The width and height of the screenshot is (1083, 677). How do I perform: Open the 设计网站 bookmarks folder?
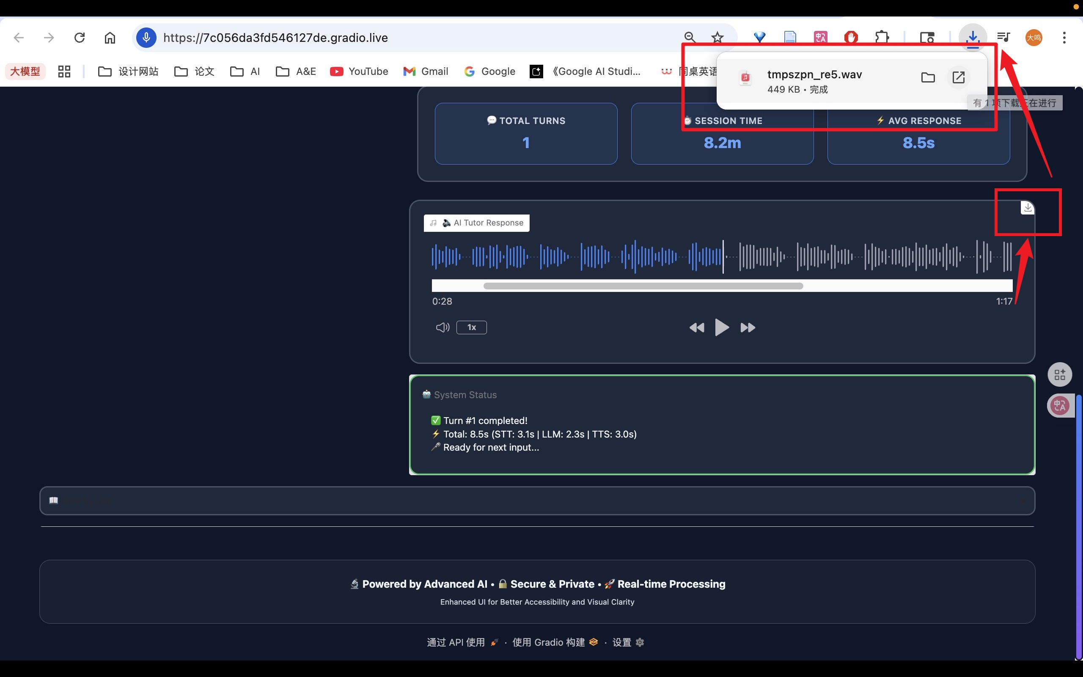[129, 72]
